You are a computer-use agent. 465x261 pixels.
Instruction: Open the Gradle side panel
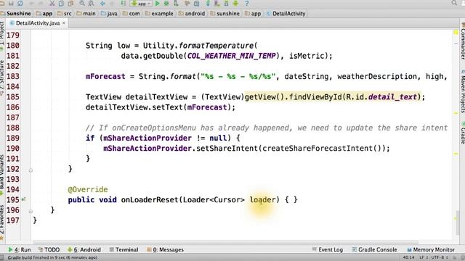pos(463,133)
